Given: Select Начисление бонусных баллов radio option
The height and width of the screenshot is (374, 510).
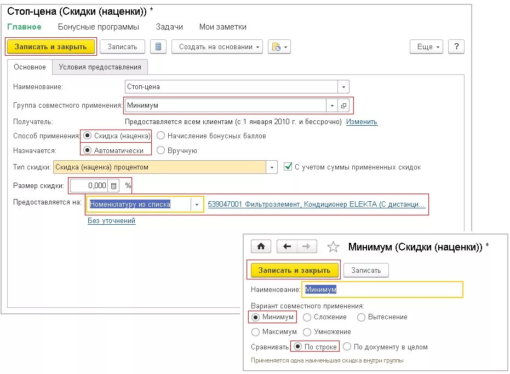Looking at the screenshot, I should (161, 136).
